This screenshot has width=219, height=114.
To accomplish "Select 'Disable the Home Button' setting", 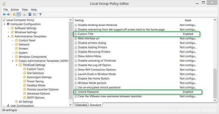I will click(93, 78).
